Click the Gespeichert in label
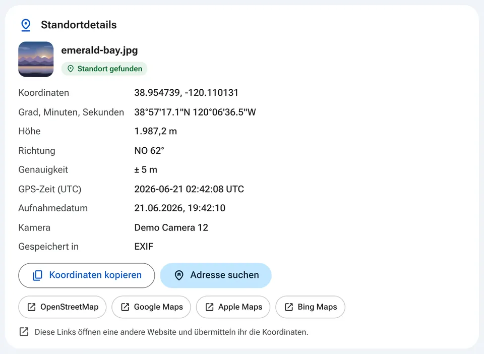This screenshot has height=354, width=484. (48, 247)
